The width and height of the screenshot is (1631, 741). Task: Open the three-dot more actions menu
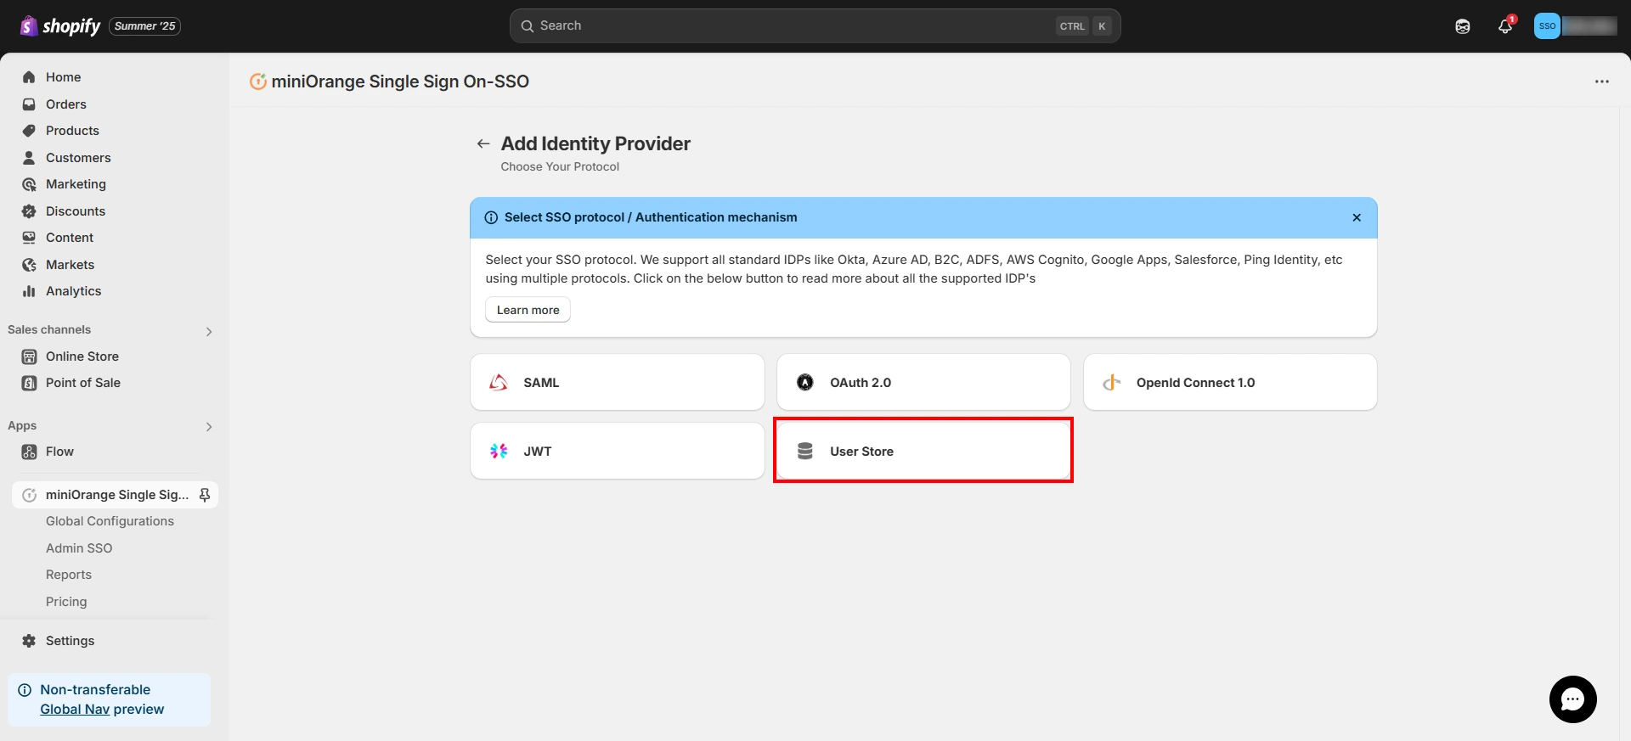click(x=1602, y=81)
